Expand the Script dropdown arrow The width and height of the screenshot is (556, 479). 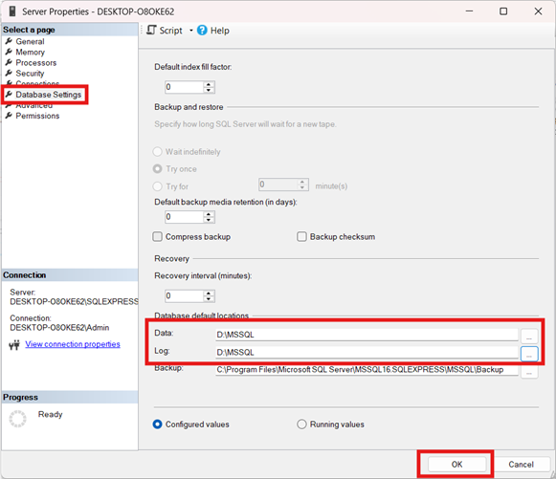tap(191, 31)
